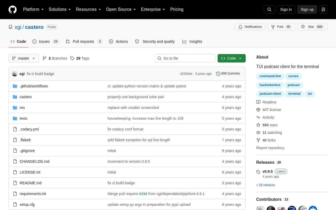
Task: Expand the Open Source menu
Action: [121, 9]
